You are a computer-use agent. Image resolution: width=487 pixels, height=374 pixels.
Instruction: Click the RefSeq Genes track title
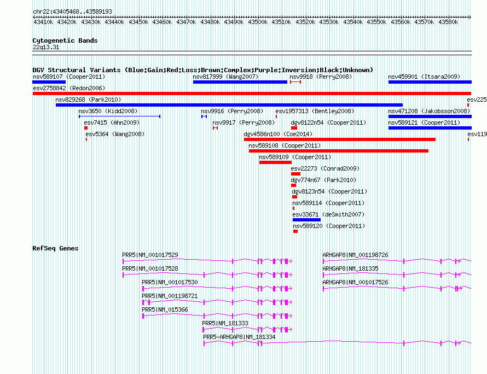(x=55, y=248)
